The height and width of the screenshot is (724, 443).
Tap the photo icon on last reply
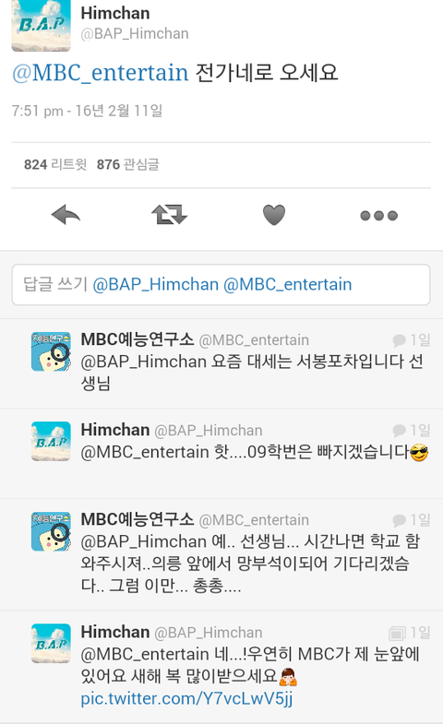coord(397,633)
